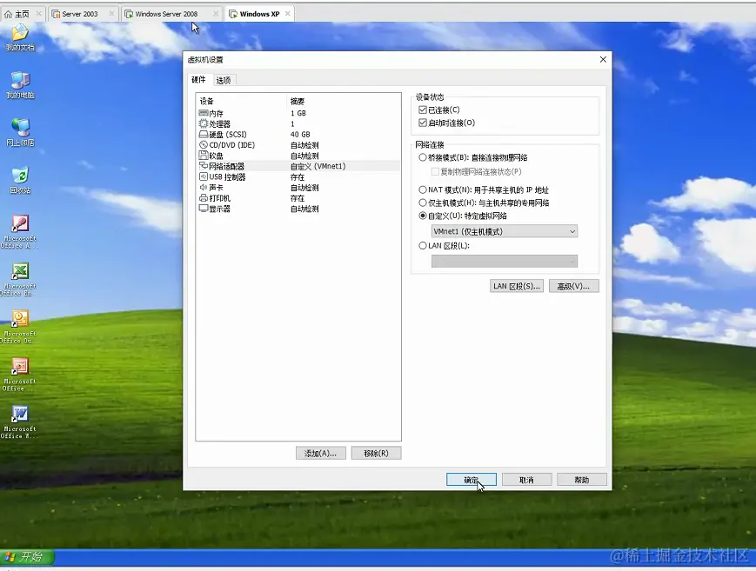This screenshot has width=756, height=571.
Task: Select the processor (处理器) device icon
Action: [204, 123]
